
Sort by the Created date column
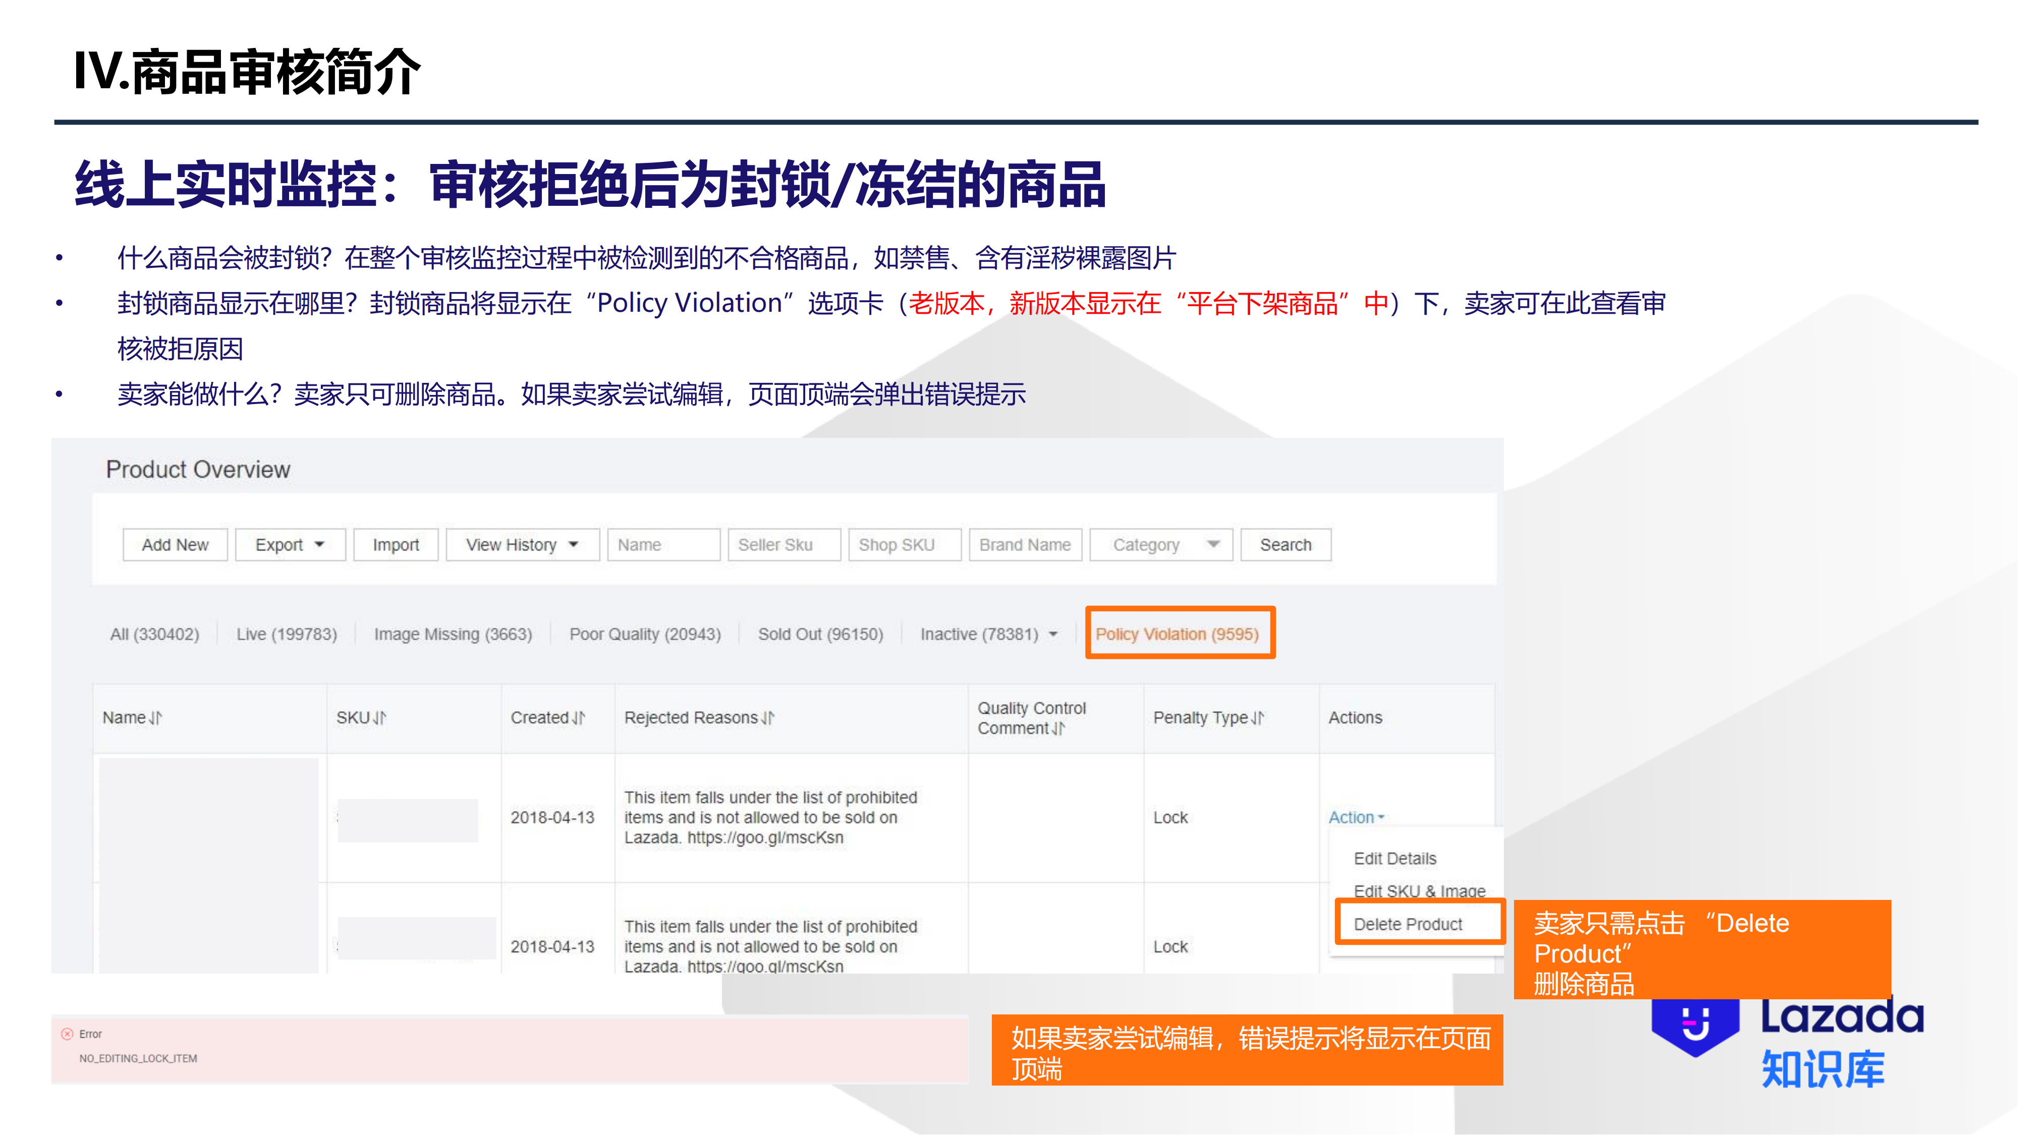(578, 717)
